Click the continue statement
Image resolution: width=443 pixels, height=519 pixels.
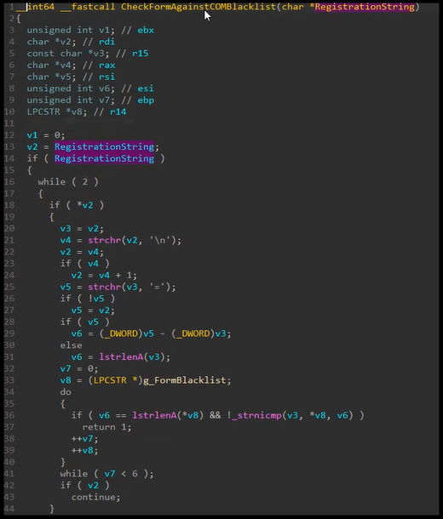(x=95, y=497)
